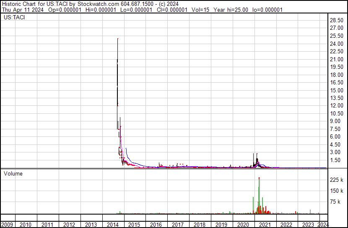The height and width of the screenshot is (228, 348).
Task: Click the phone number 604.687.1500 in header
Action: coord(138,4)
